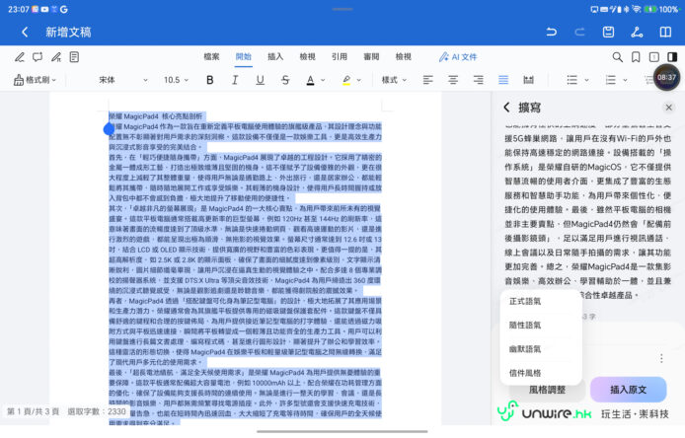Open the page number box icon
The image size is (685, 438).
654,57
